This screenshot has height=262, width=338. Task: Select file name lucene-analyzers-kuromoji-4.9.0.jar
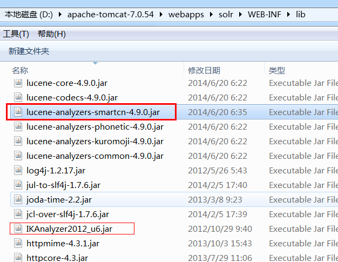pos(95,142)
